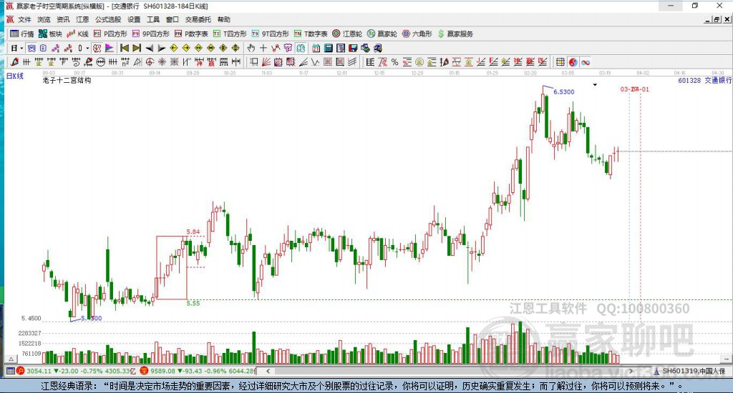Open the 帮助 menu
The image size is (733, 393).
(x=224, y=19)
